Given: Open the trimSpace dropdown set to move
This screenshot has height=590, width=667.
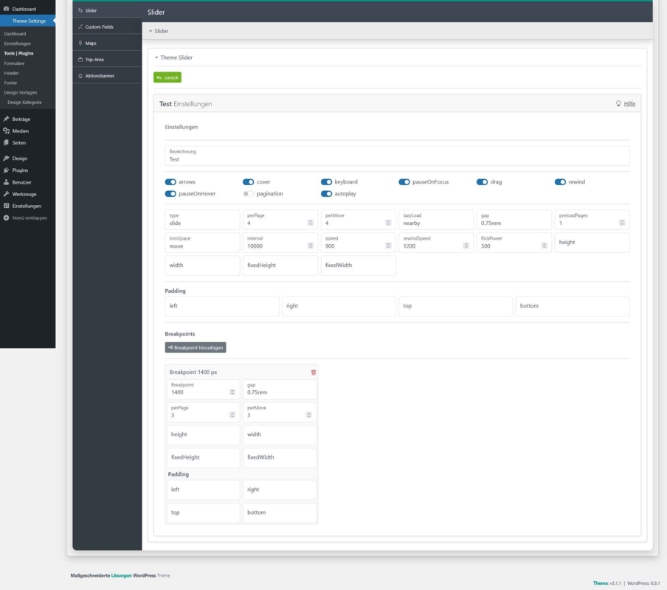Looking at the screenshot, I should pos(202,243).
